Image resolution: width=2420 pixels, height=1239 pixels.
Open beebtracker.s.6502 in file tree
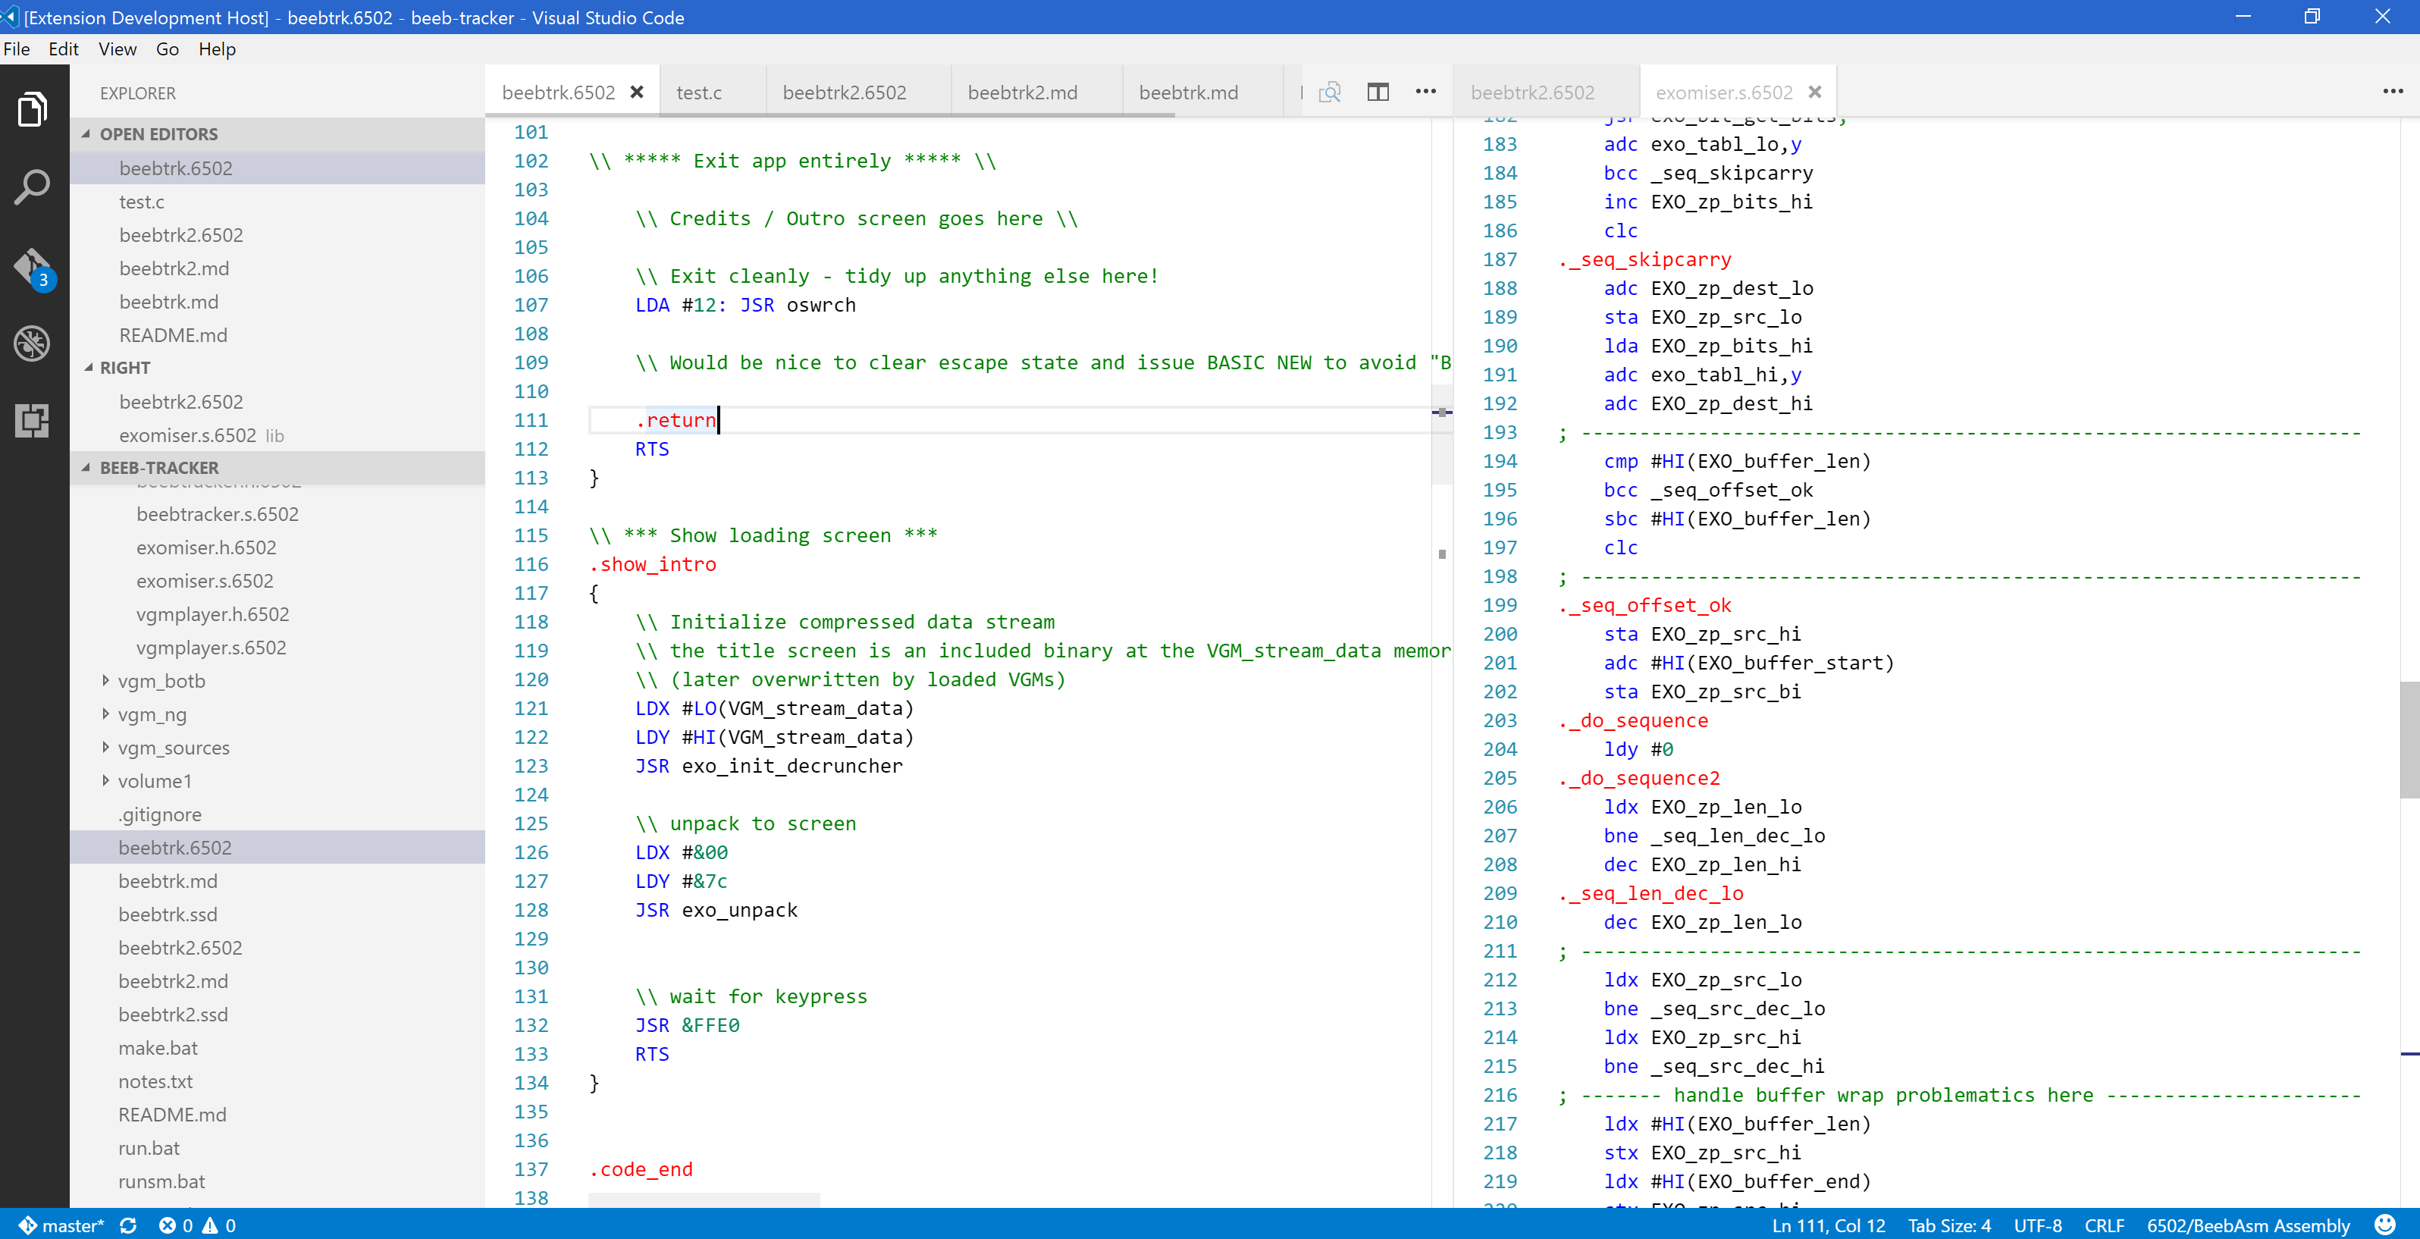tap(277, 515)
